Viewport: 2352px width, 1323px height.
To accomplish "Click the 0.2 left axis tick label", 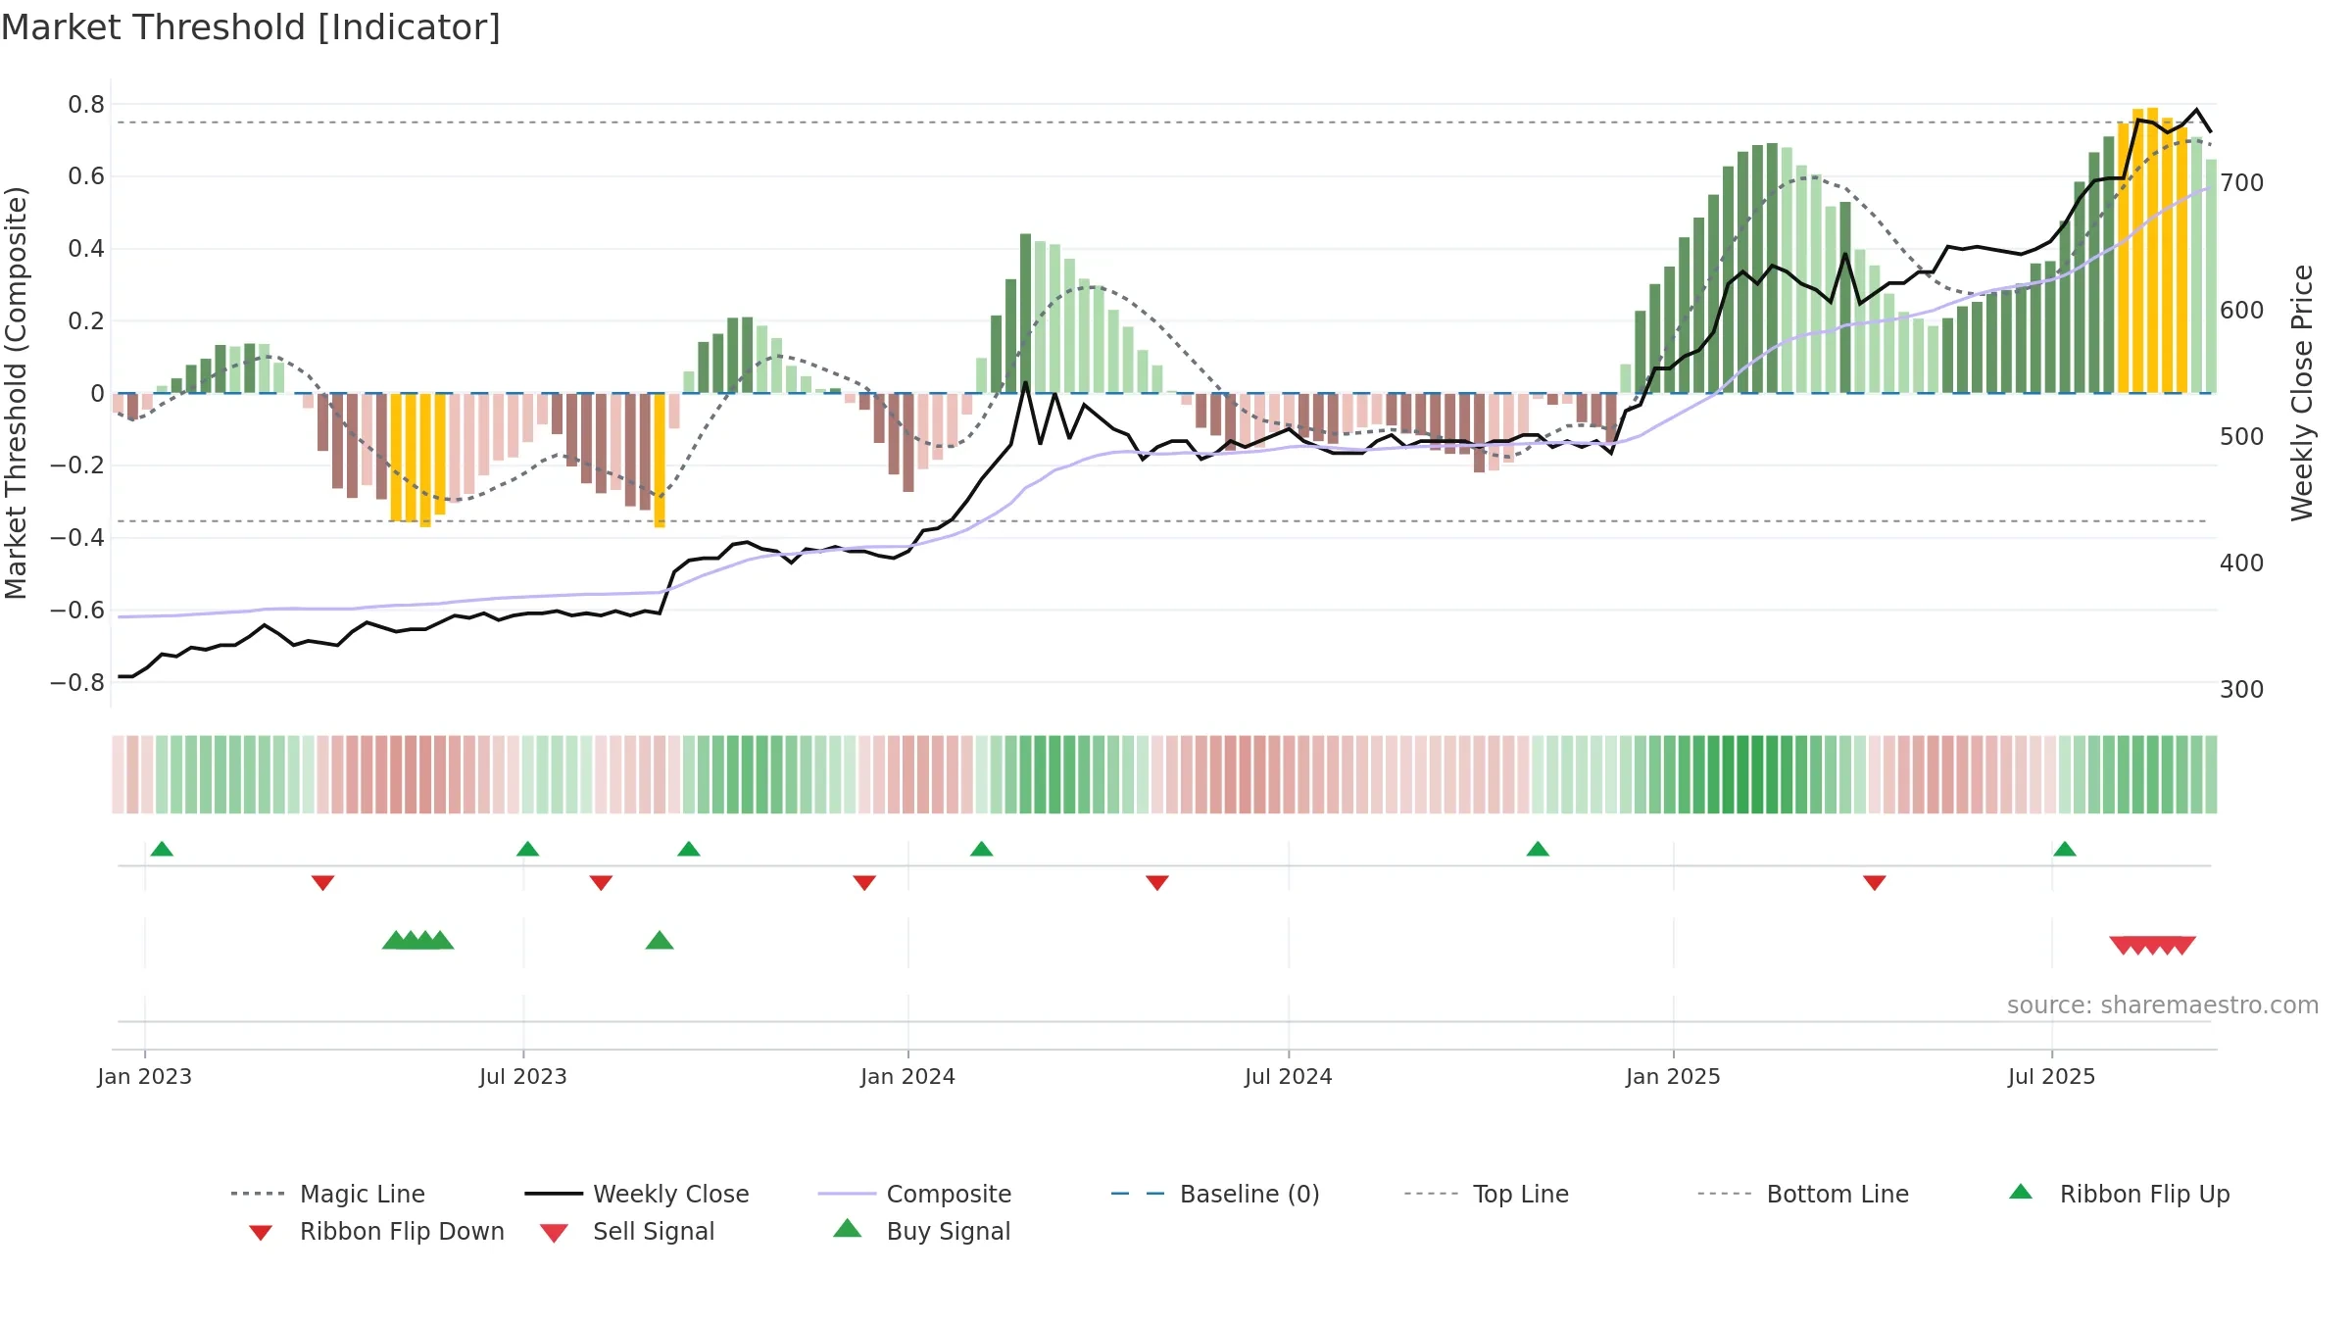I will tap(86, 320).
